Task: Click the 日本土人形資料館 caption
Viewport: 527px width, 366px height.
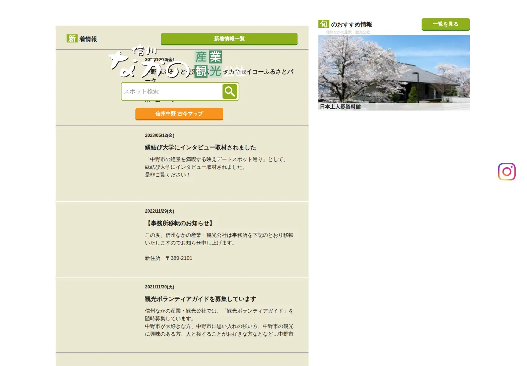Action: point(340,107)
